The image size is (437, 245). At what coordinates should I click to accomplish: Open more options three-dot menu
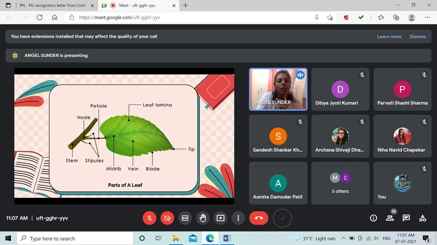click(x=239, y=218)
